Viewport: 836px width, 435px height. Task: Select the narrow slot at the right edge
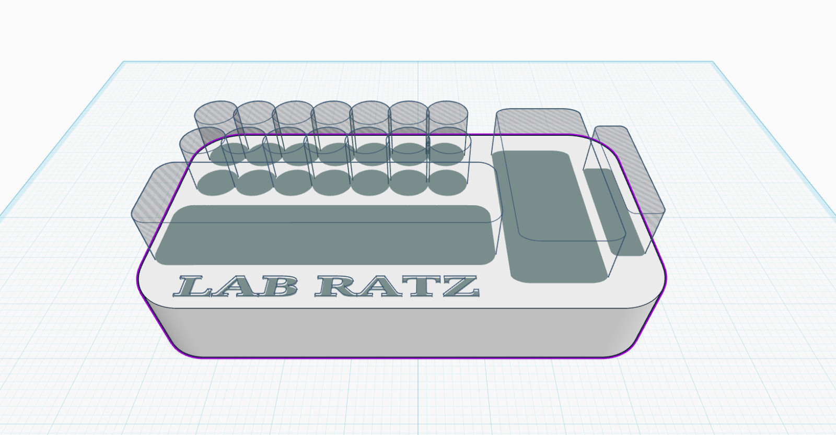(614, 211)
